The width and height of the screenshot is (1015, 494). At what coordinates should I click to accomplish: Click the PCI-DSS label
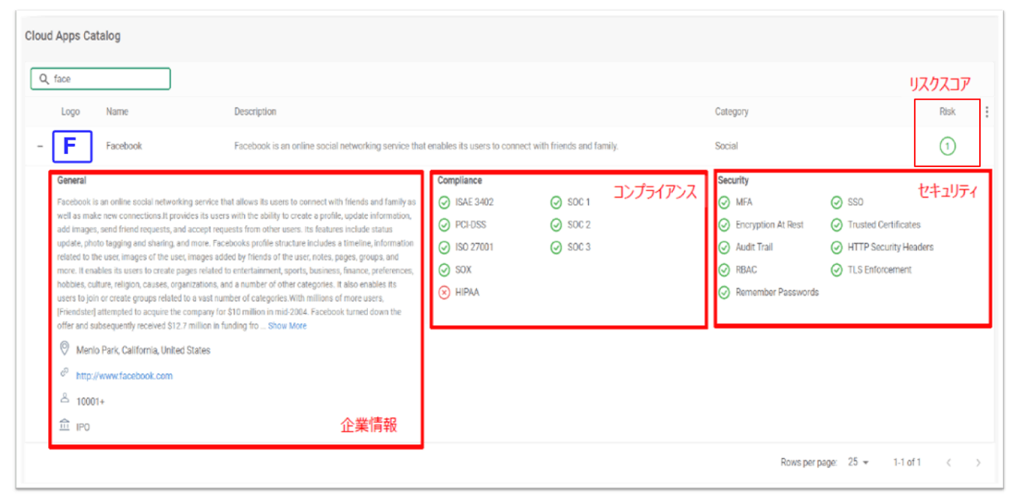(x=471, y=225)
